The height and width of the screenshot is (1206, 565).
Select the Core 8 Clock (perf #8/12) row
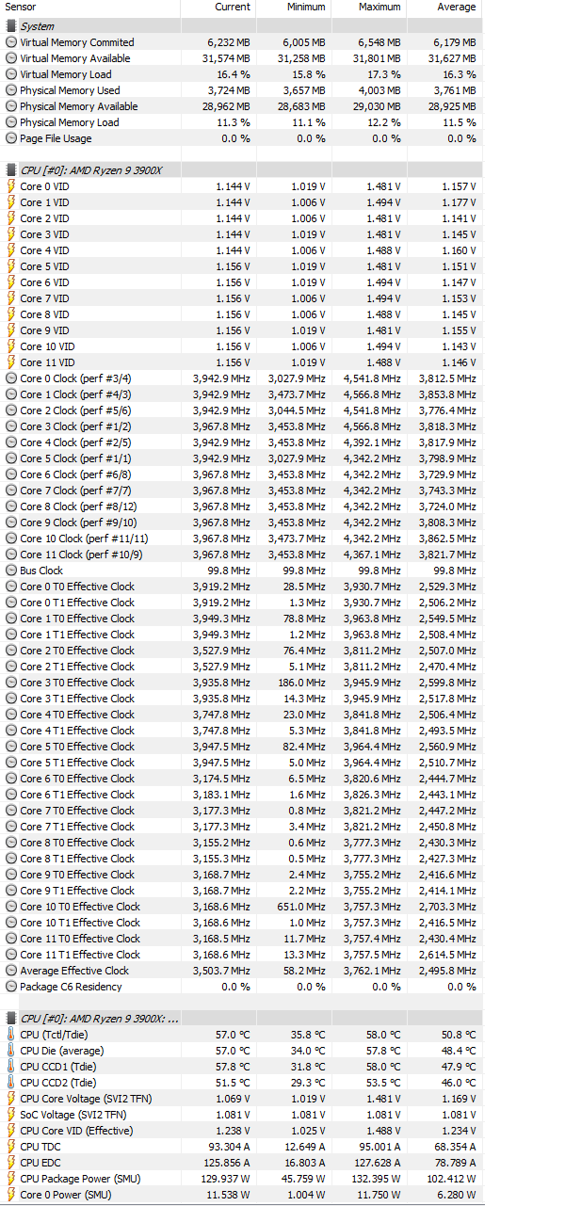[x=242, y=507]
